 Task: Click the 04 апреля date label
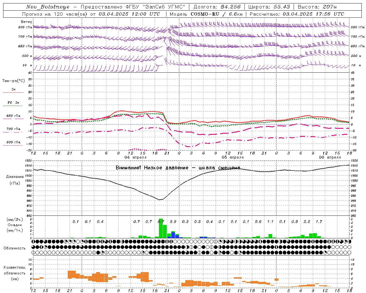pyautogui.click(x=136, y=157)
